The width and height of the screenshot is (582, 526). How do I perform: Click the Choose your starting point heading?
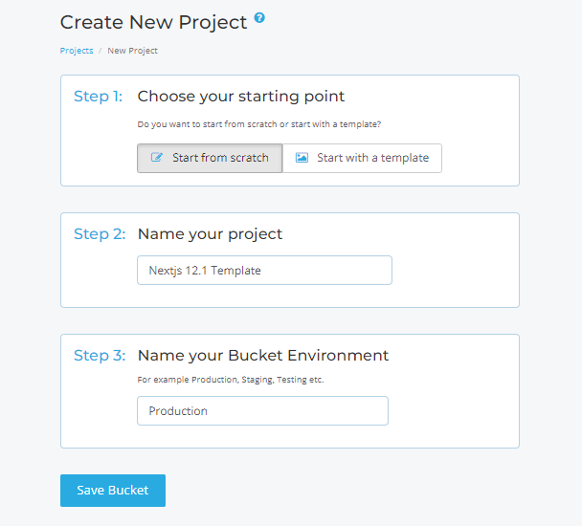click(241, 97)
